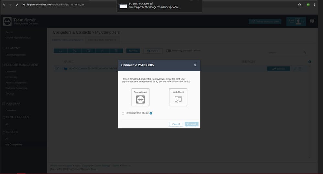Click the add contact toolbar icon
The image size is (323, 174).
[74, 51]
